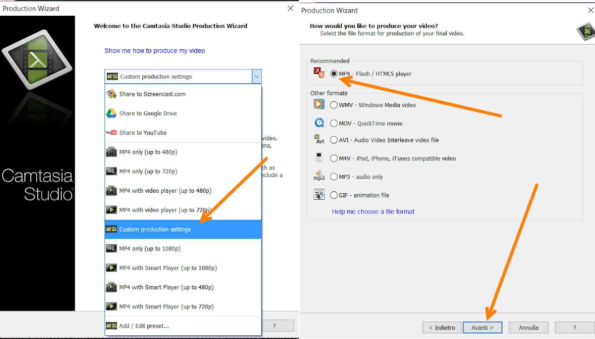Select the GIF - animation file radio button
Screen dimensions: 595x339
click(334, 196)
